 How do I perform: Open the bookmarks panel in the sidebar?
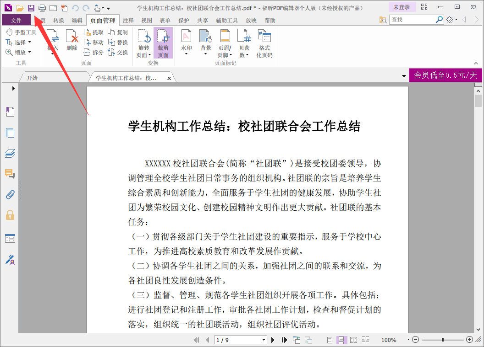click(10, 112)
